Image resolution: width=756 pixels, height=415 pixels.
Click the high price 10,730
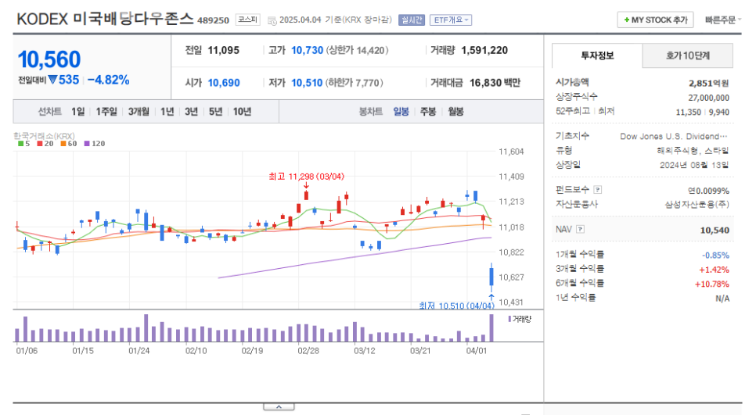307,50
